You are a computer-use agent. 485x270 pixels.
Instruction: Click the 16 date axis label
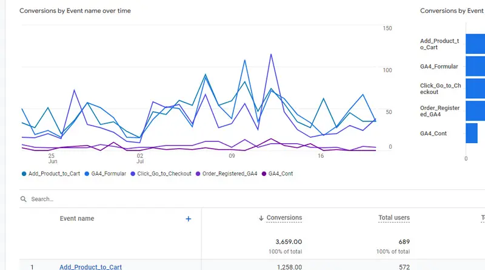[x=321, y=156]
